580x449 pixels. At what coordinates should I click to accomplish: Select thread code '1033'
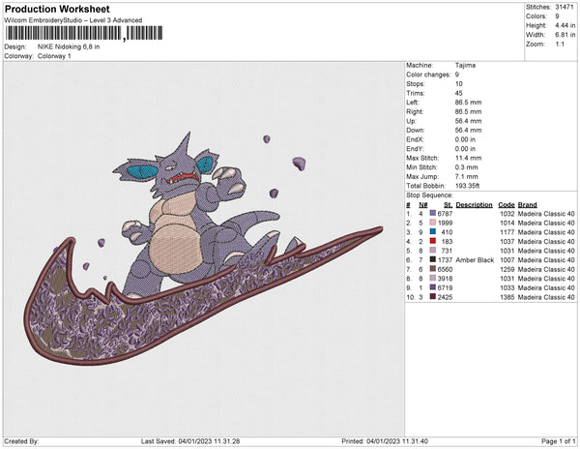click(507, 287)
